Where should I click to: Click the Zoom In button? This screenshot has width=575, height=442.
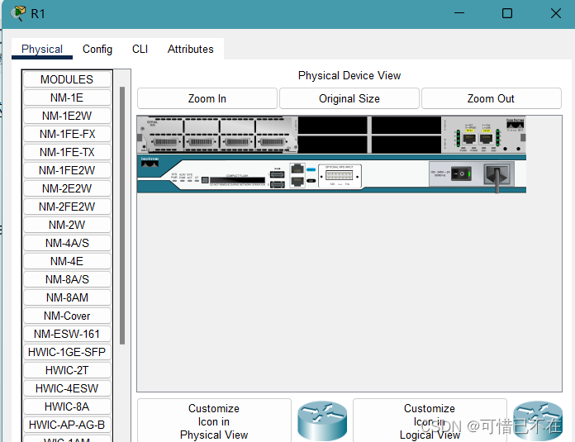[207, 98]
